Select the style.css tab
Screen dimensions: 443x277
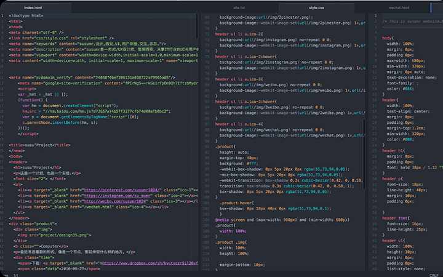316,7
